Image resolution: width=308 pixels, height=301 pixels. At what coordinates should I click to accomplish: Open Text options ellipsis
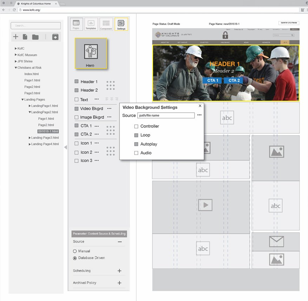pyautogui.click(x=97, y=99)
